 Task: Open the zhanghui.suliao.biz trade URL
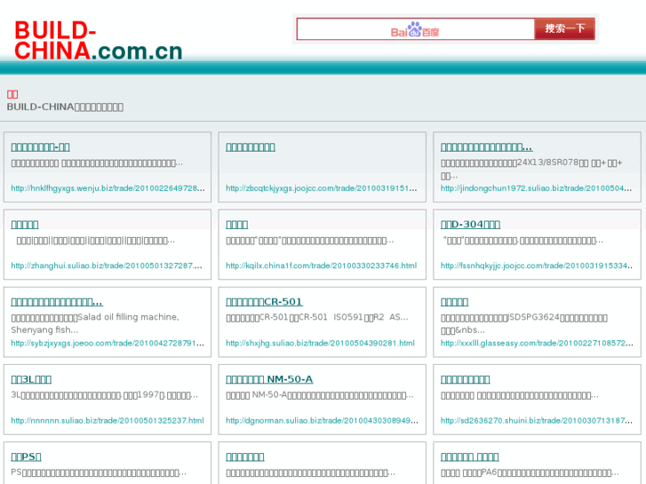107,266
